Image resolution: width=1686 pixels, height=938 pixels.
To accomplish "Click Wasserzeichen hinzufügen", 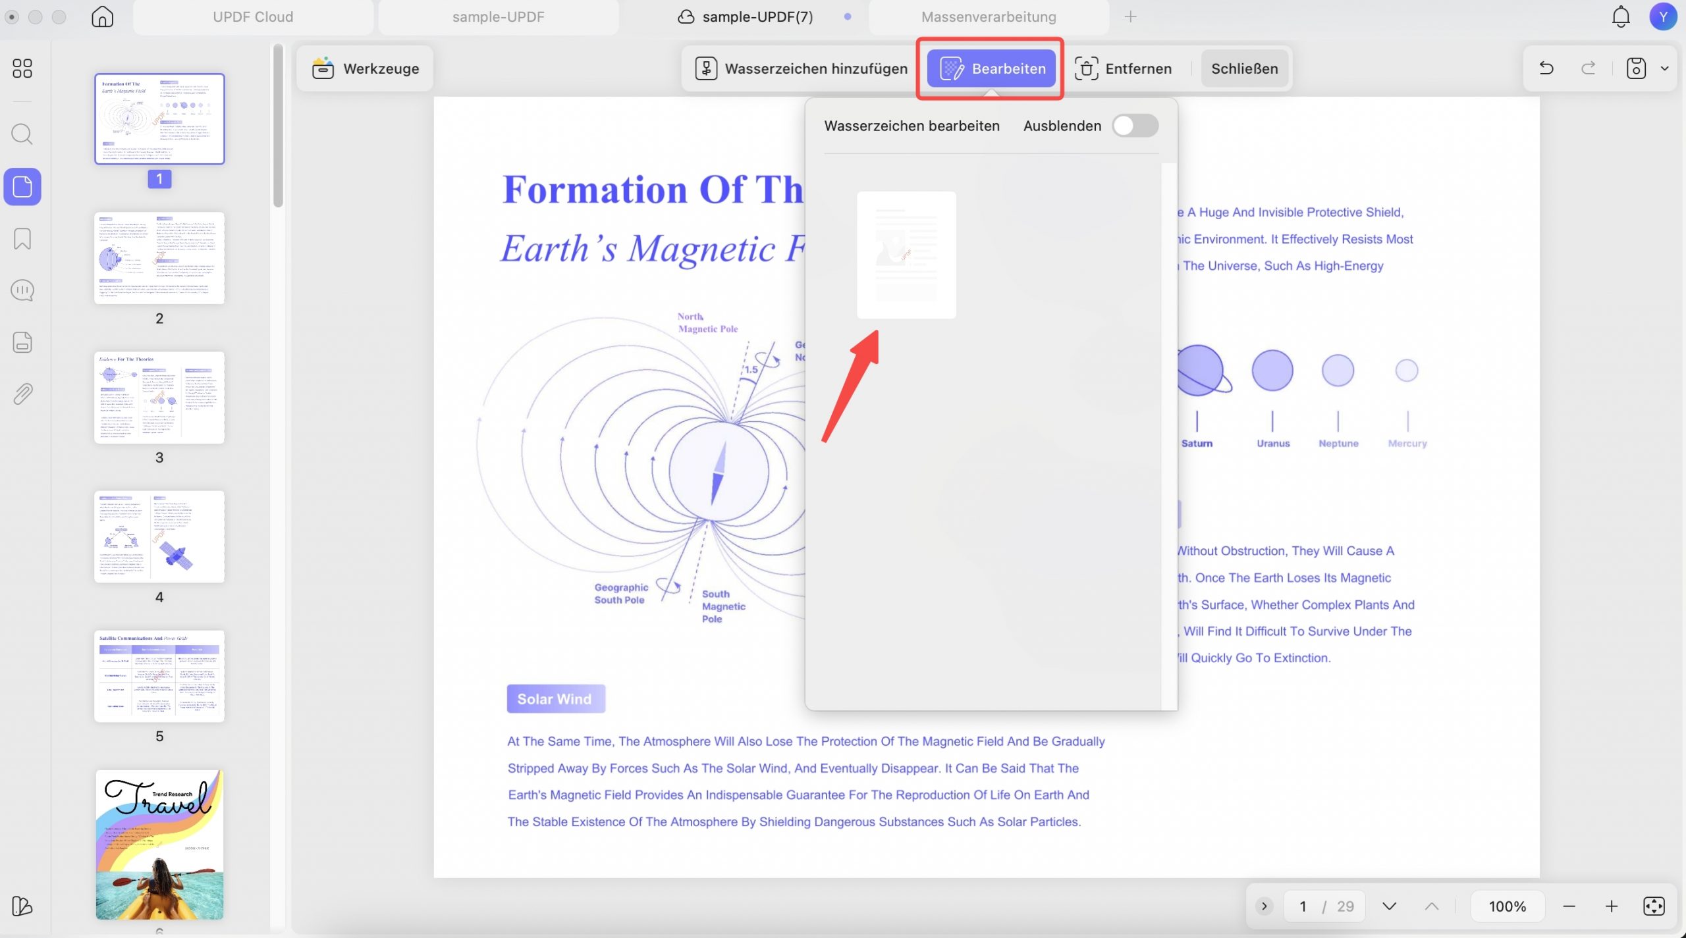I will (x=802, y=68).
